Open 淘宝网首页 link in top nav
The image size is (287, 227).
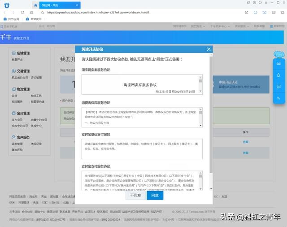[179, 26]
